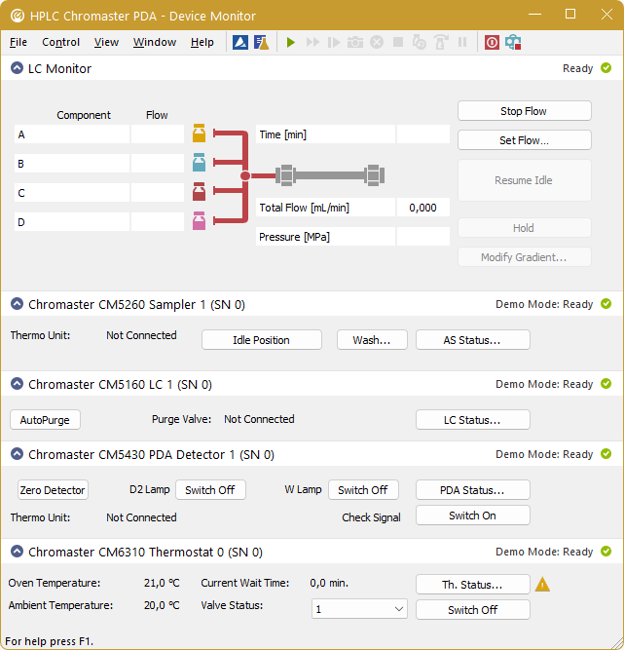Screen dimensions: 624x650
Task: Click the Oven Temperature value '21,0 °C'
Action: point(162,583)
